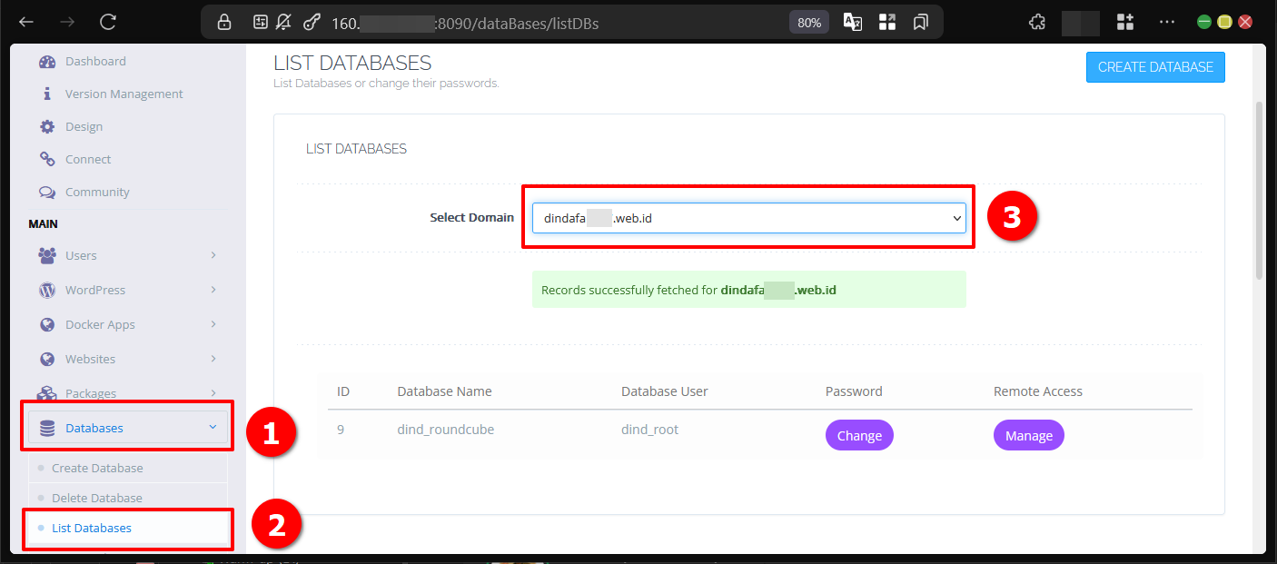The width and height of the screenshot is (1277, 564).
Task: Click the Community chat bubbles icon
Action: (x=47, y=193)
